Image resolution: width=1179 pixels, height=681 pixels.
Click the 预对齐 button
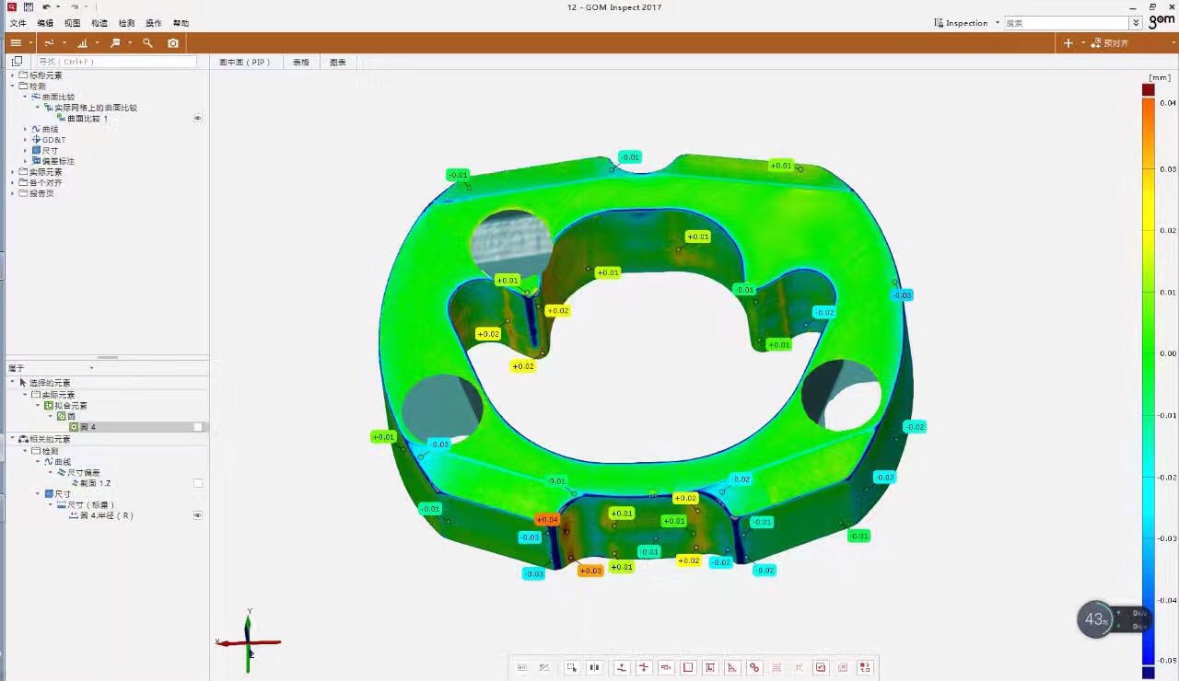point(1115,43)
